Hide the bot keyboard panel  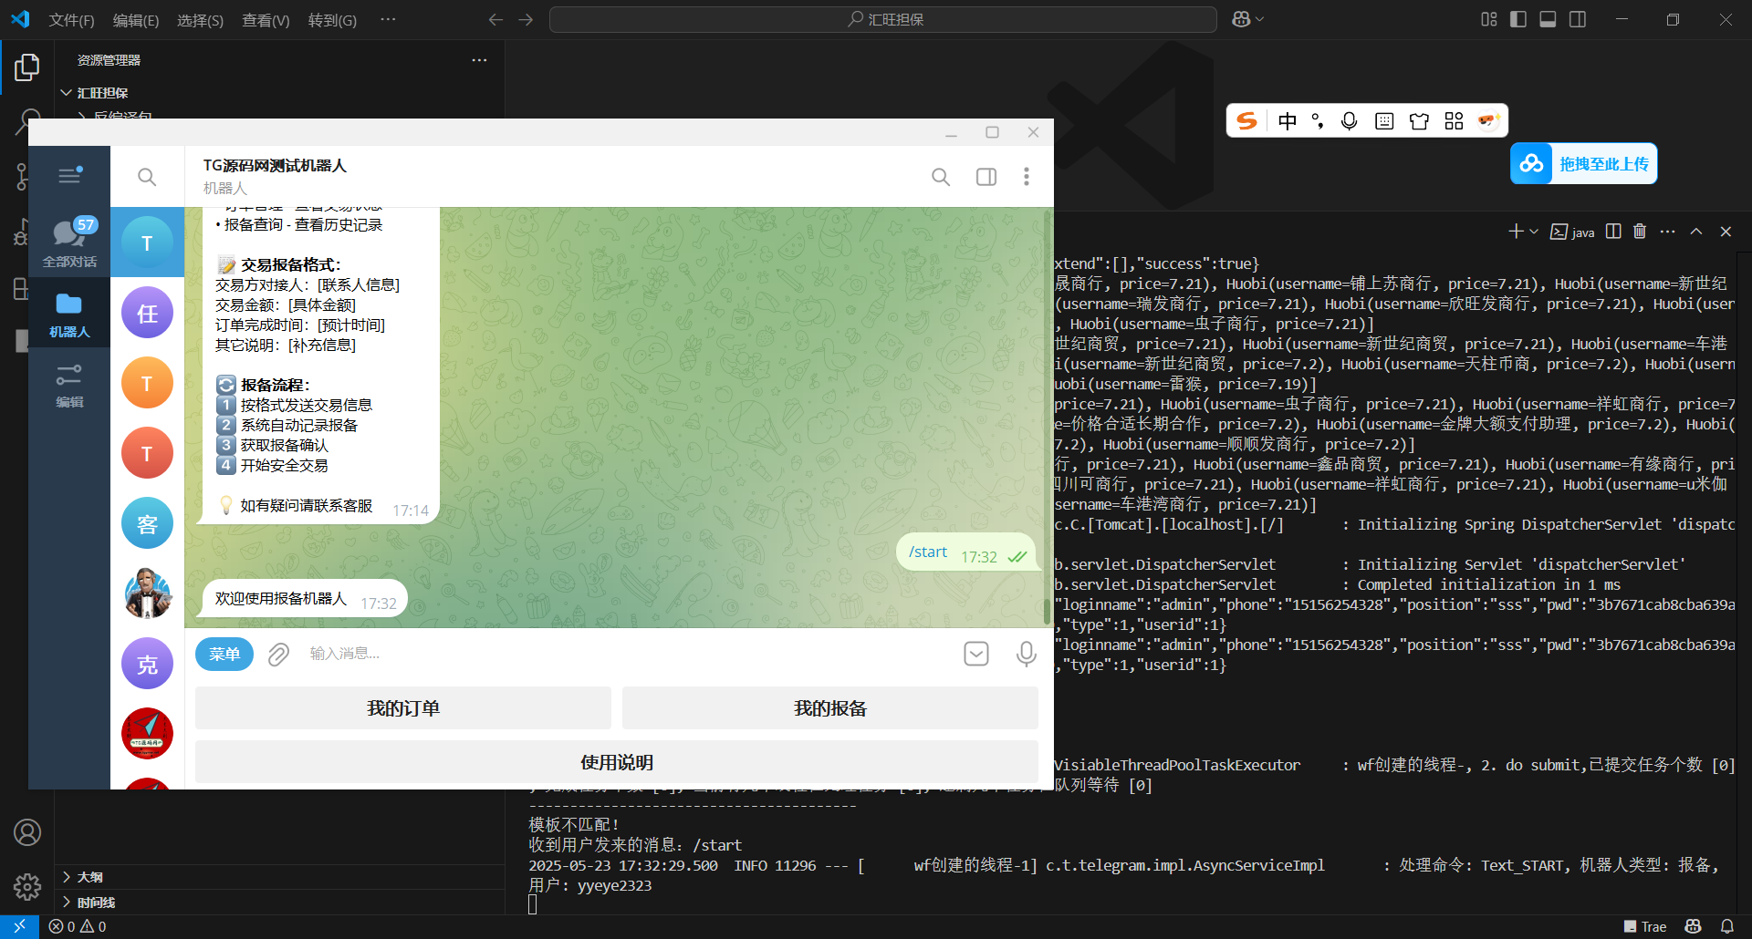pos(976,654)
